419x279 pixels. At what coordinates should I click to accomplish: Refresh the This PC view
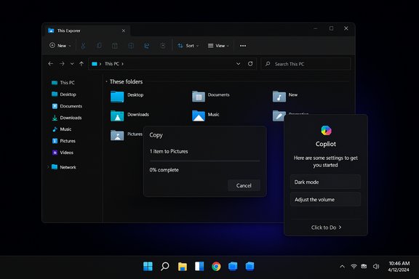(x=250, y=64)
